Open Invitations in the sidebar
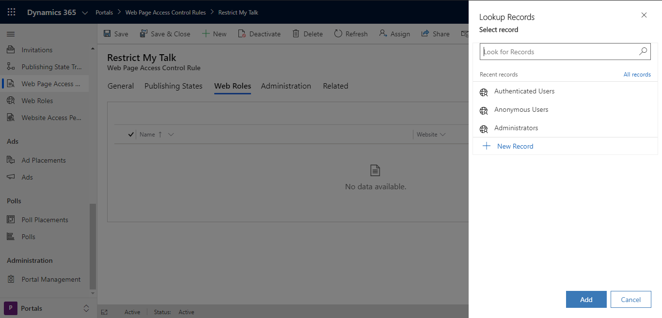662x318 pixels. point(45,50)
